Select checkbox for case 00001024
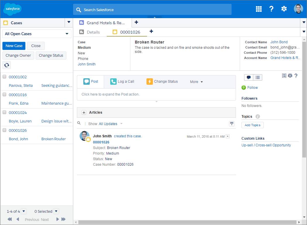The height and width of the screenshot is (225, 307). 4,112
